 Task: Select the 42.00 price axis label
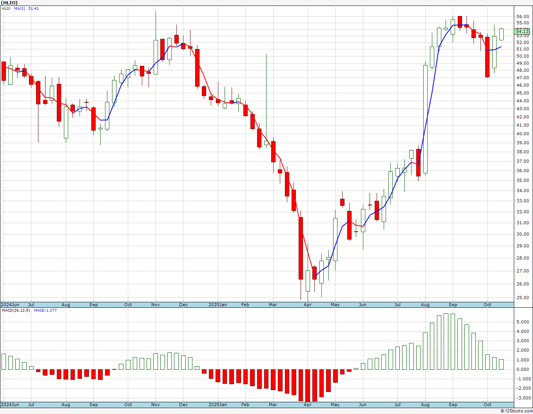[522, 117]
